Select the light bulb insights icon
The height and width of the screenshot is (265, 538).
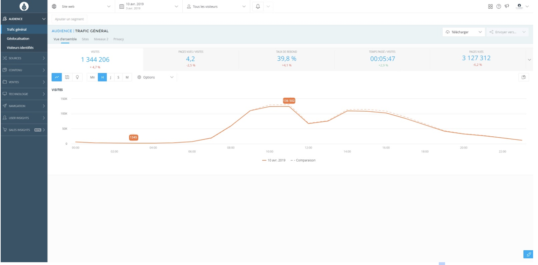tap(77, 77)
